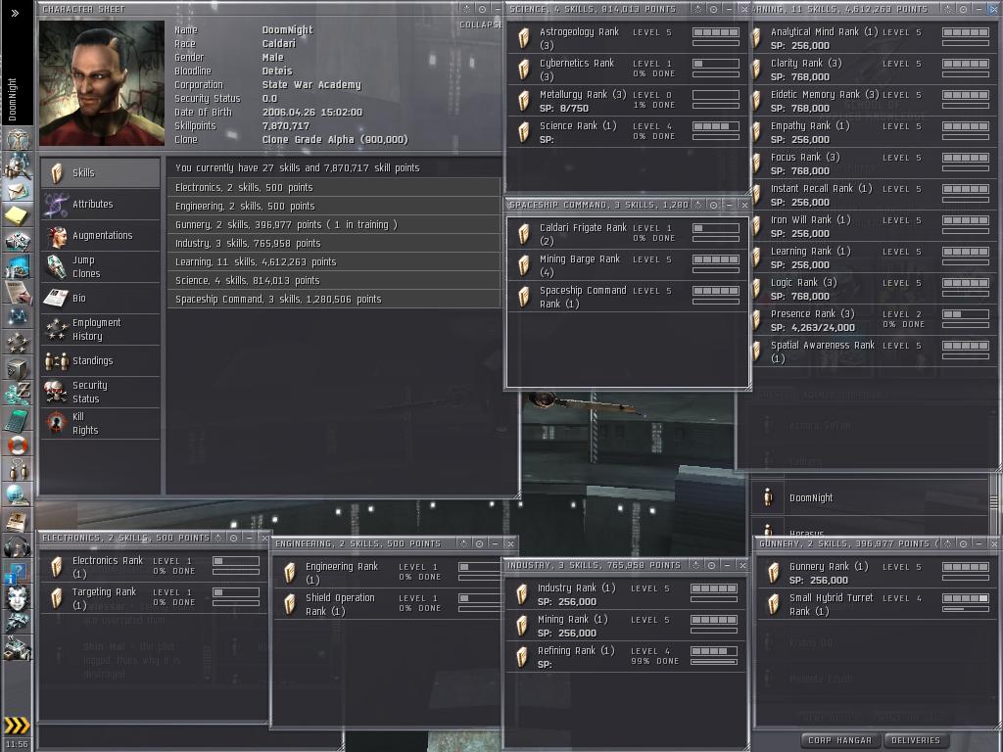
Task: Click the Refining skill 99% progress bar
Action: tap(714, 662)
